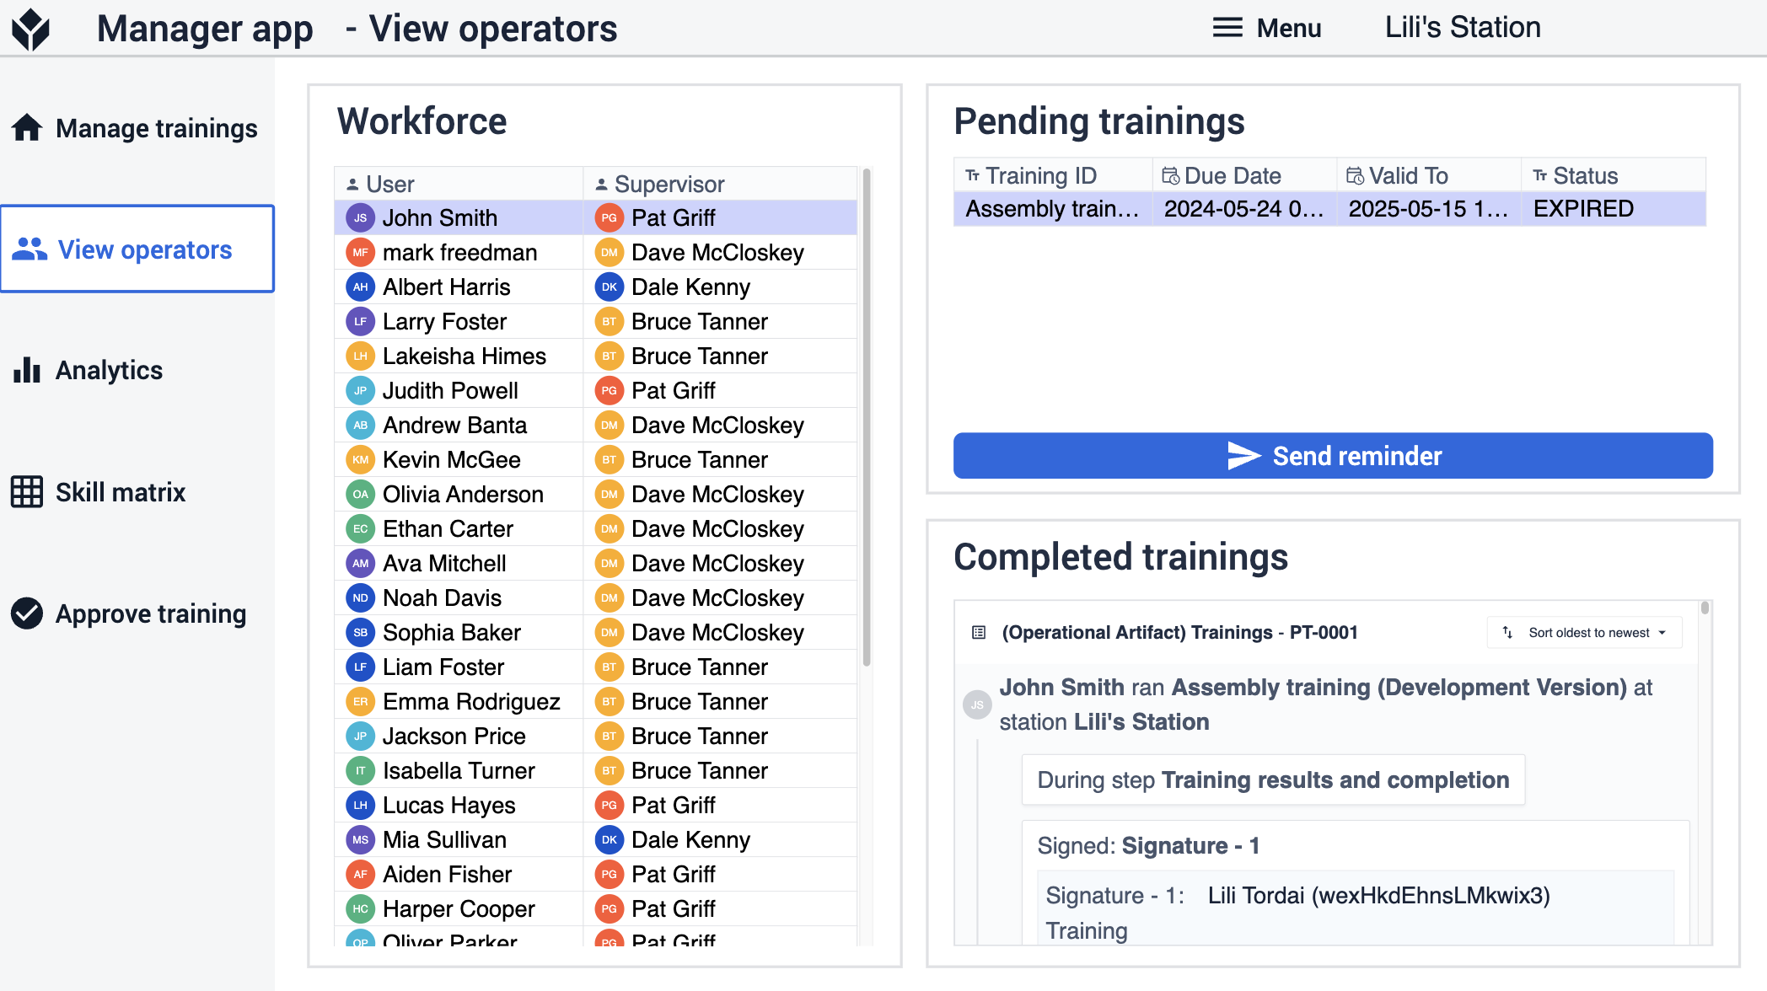Click Assembly training (Development Version) link
Screen dimensions: 1767x991
(1399, 687)
